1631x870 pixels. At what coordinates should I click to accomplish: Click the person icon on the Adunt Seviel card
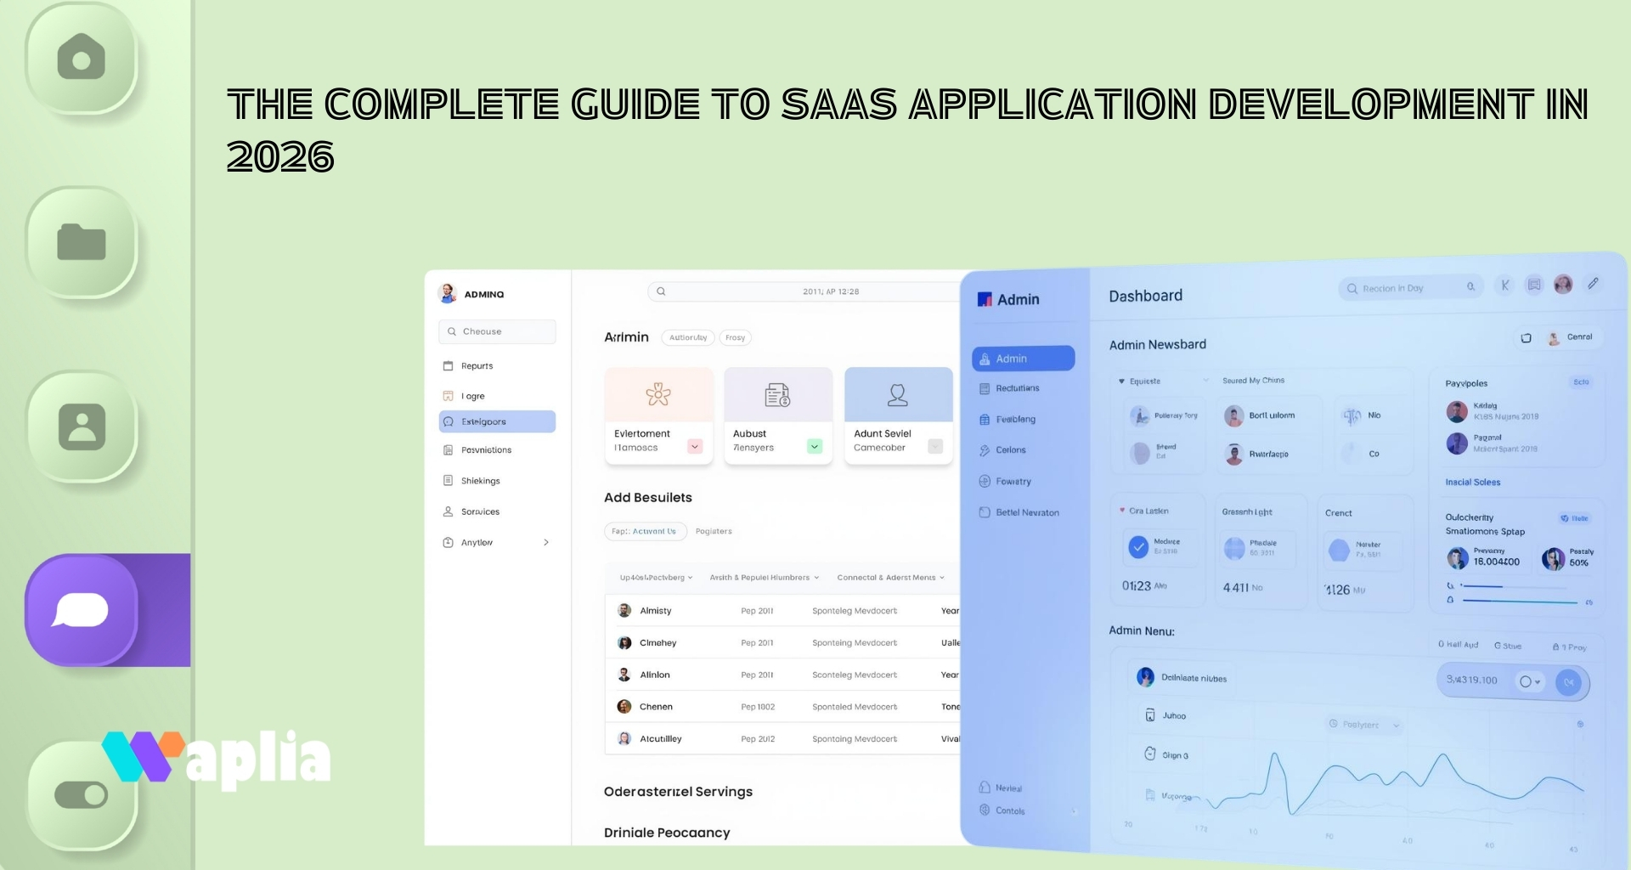[x=897, y=393]
